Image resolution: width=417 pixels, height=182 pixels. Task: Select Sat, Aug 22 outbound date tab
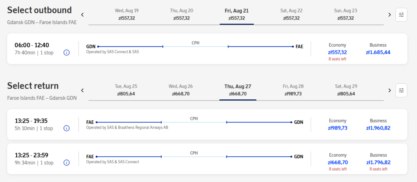(x=291, y=14)
